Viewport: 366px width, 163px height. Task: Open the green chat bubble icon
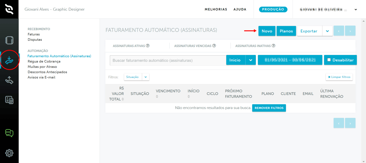click(x=9, y=133)
